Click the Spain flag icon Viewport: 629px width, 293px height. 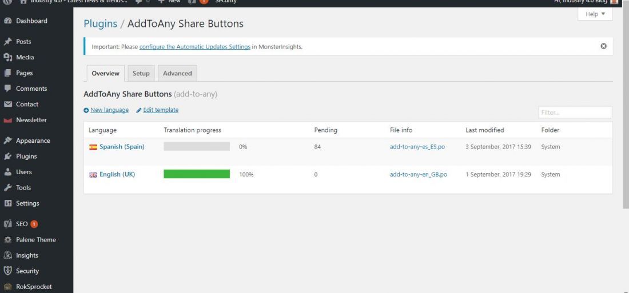click(x=93, y=147)
